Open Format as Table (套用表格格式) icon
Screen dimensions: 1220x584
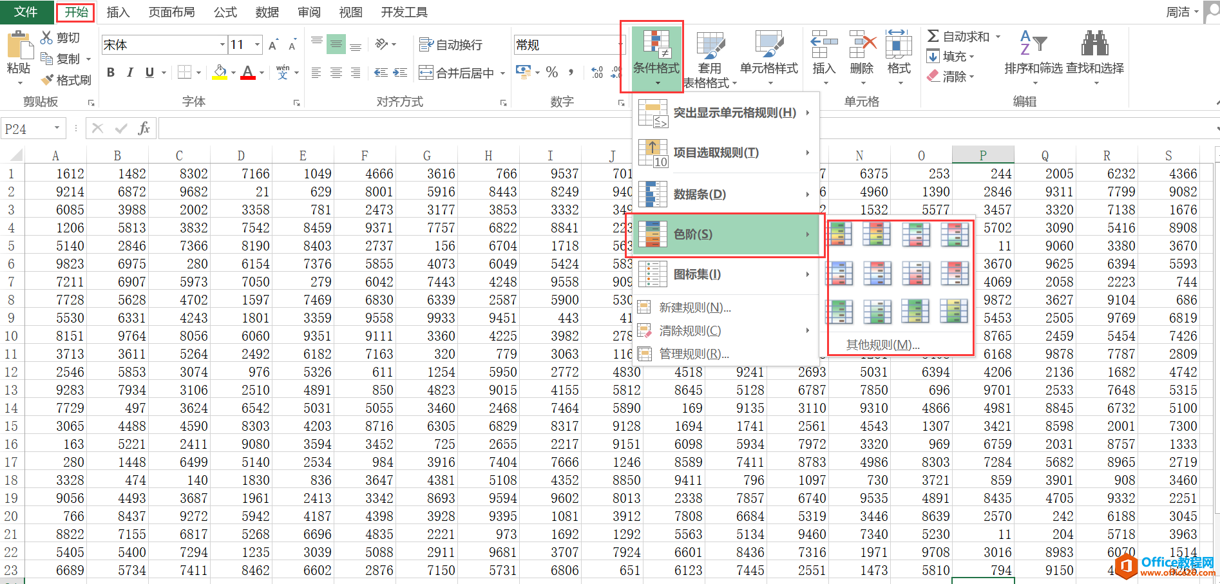point(710,46)
